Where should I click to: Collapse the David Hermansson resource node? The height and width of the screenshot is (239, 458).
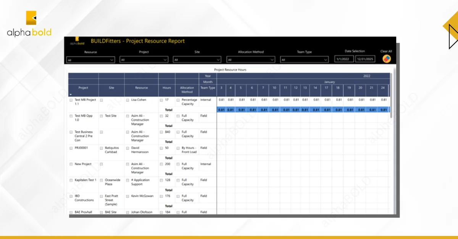[127, 148]
